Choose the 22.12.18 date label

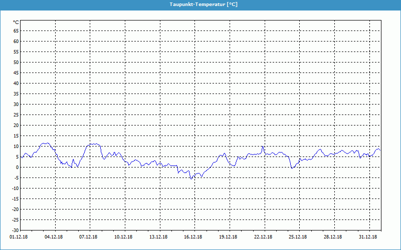point(263,237)
